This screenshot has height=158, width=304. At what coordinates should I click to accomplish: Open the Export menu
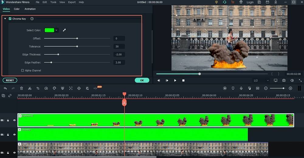[x=72, y=2]
